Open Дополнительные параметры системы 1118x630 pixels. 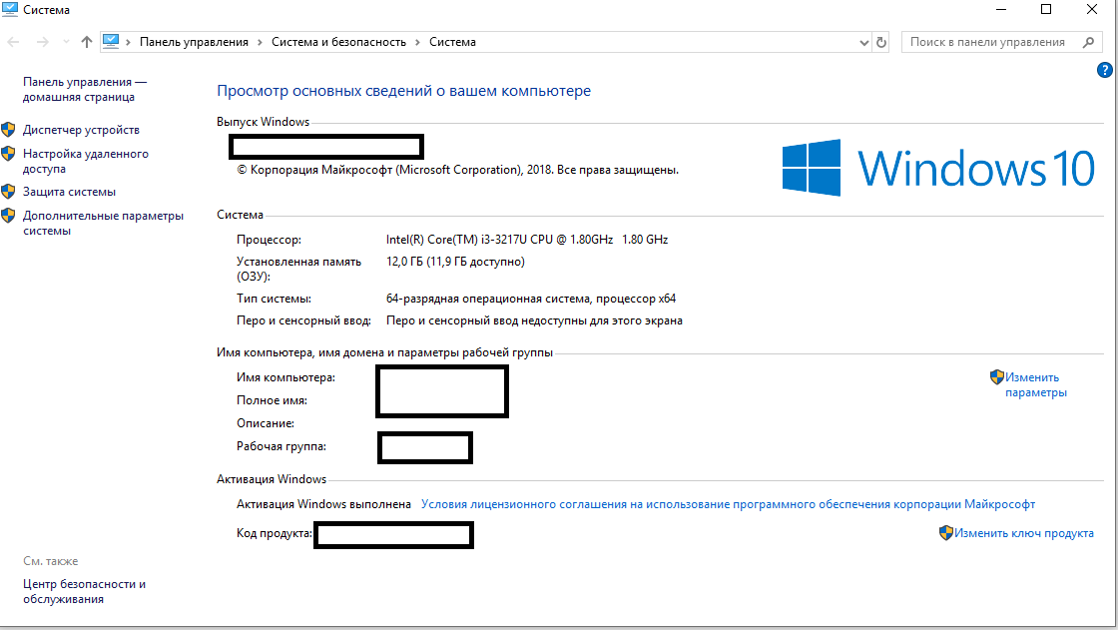(103, 224)
